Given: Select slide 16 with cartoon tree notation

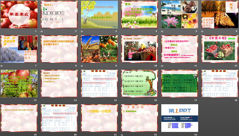Looking at the screenshot, I should (x=139, y=83).
